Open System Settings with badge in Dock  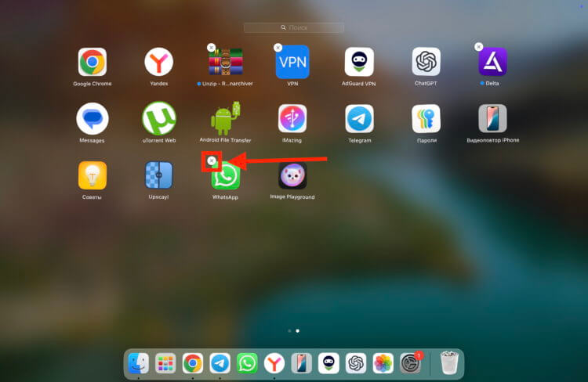click(411, 363)
